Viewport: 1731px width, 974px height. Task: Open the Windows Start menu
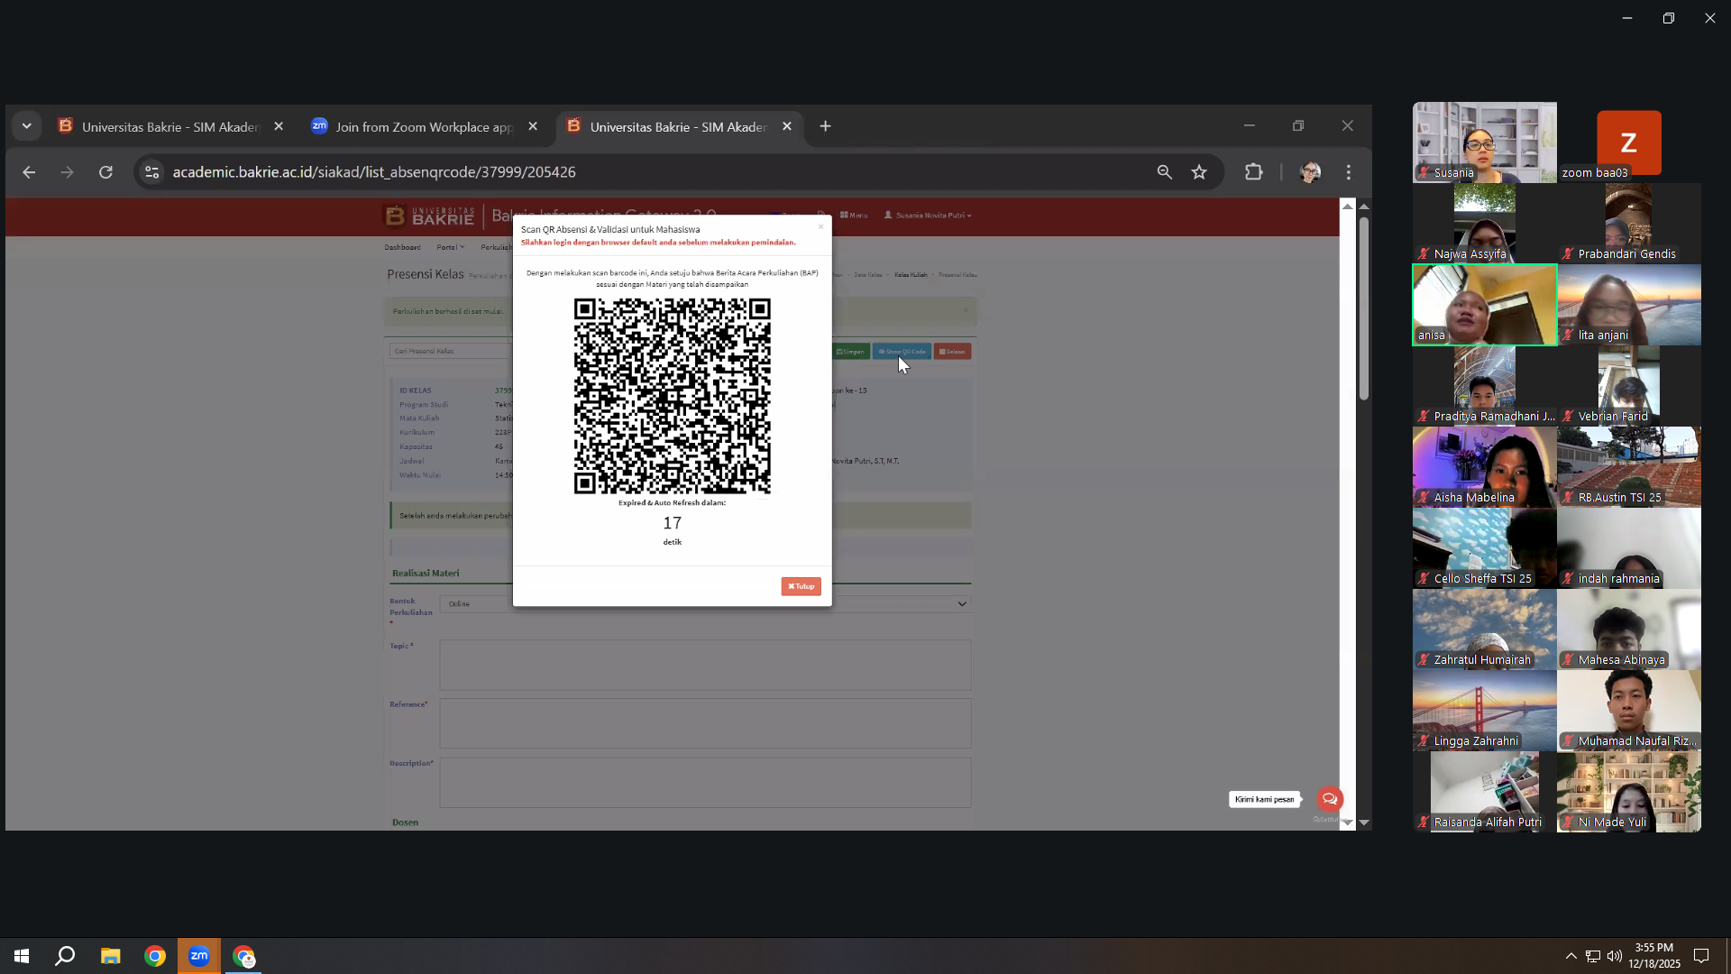pos(22,956)
